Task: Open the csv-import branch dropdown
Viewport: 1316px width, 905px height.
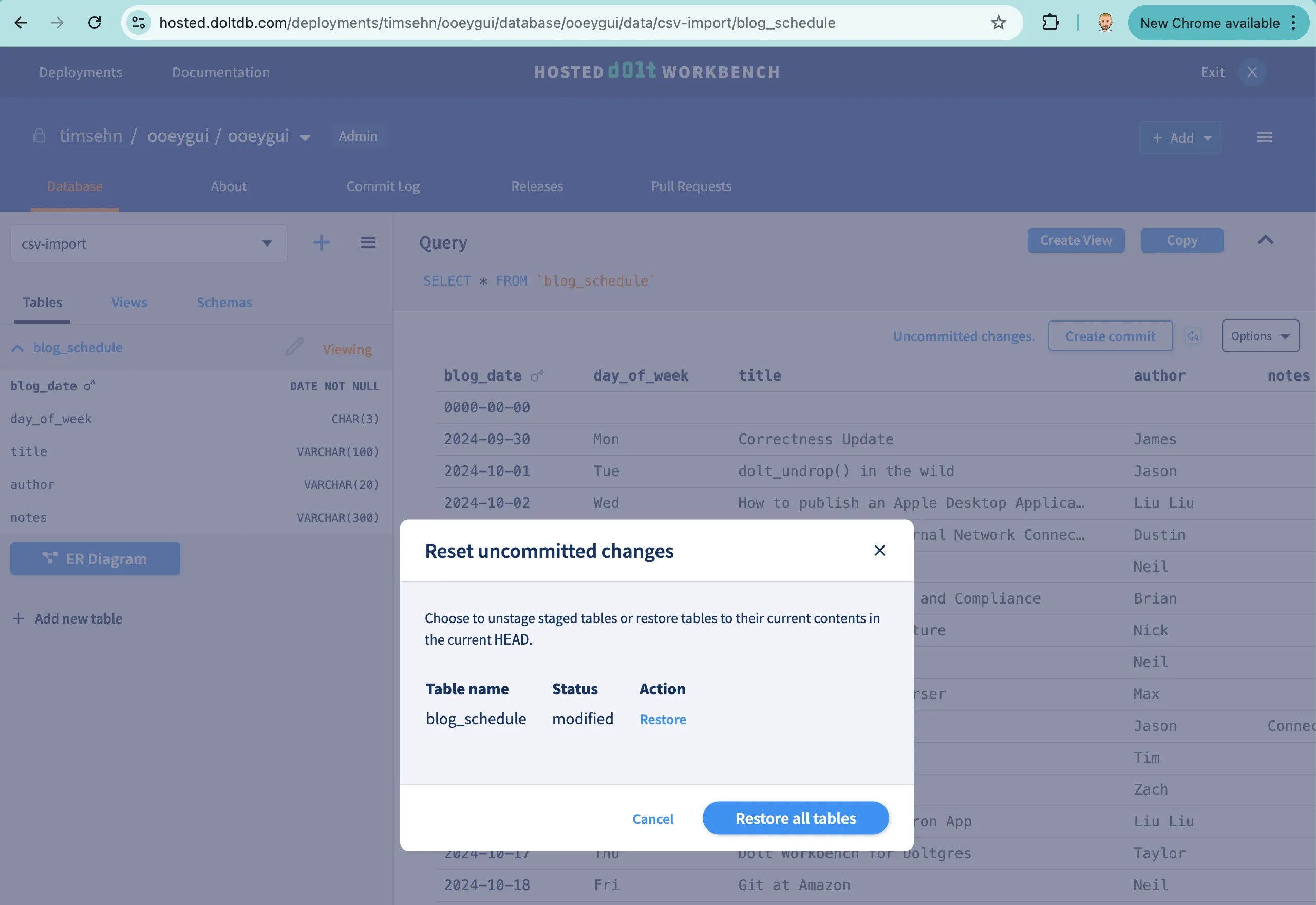Action: tap(148, 243)
